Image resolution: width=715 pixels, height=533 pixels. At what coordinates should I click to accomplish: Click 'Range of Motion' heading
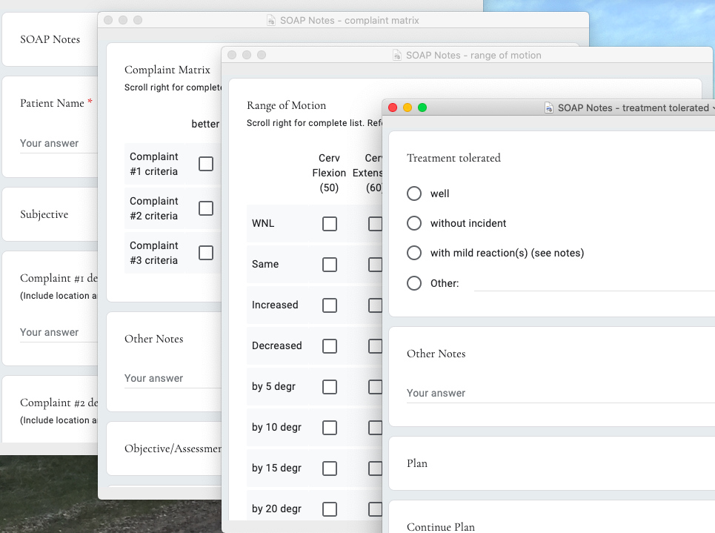pos(286,105)
